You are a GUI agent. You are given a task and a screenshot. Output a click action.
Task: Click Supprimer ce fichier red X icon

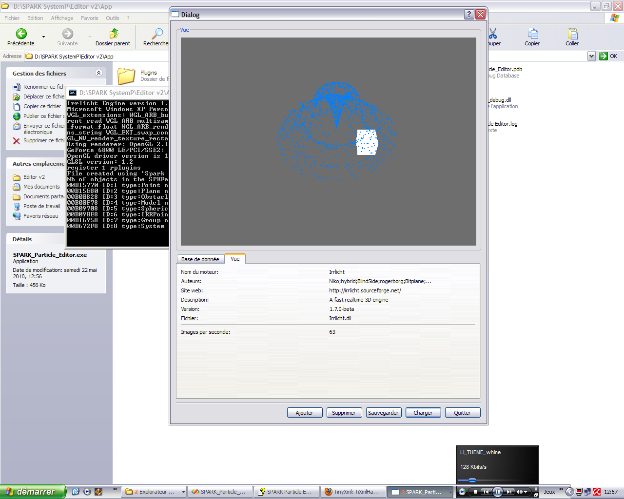[x=17, y=141]
